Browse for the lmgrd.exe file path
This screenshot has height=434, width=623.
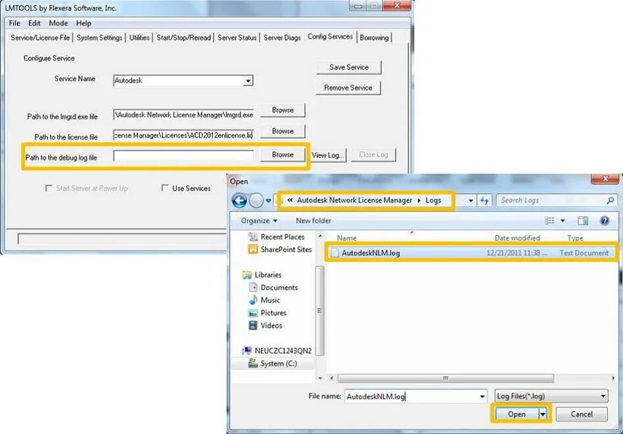tap(283, 110)
